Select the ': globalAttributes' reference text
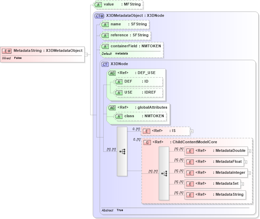Screen dimensions: 260x219 pyautogui.click(x=151, y=107)
